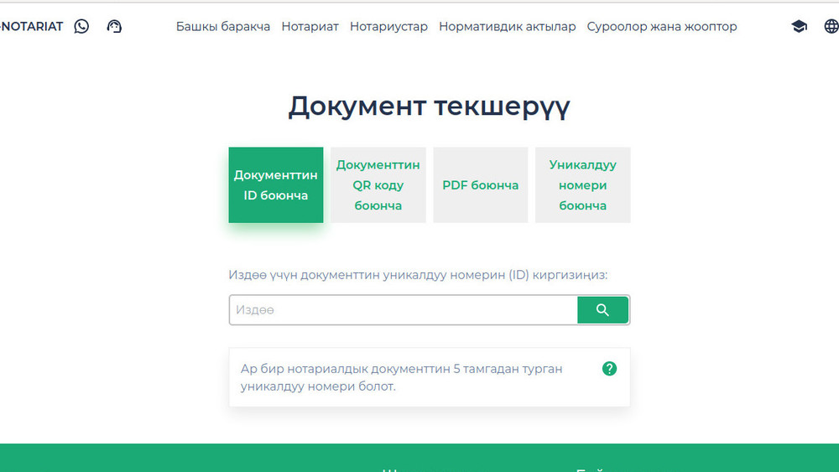Focus the Издөө search input field
The width and height of the screenshot is (839, 472).
coord(403,310)
